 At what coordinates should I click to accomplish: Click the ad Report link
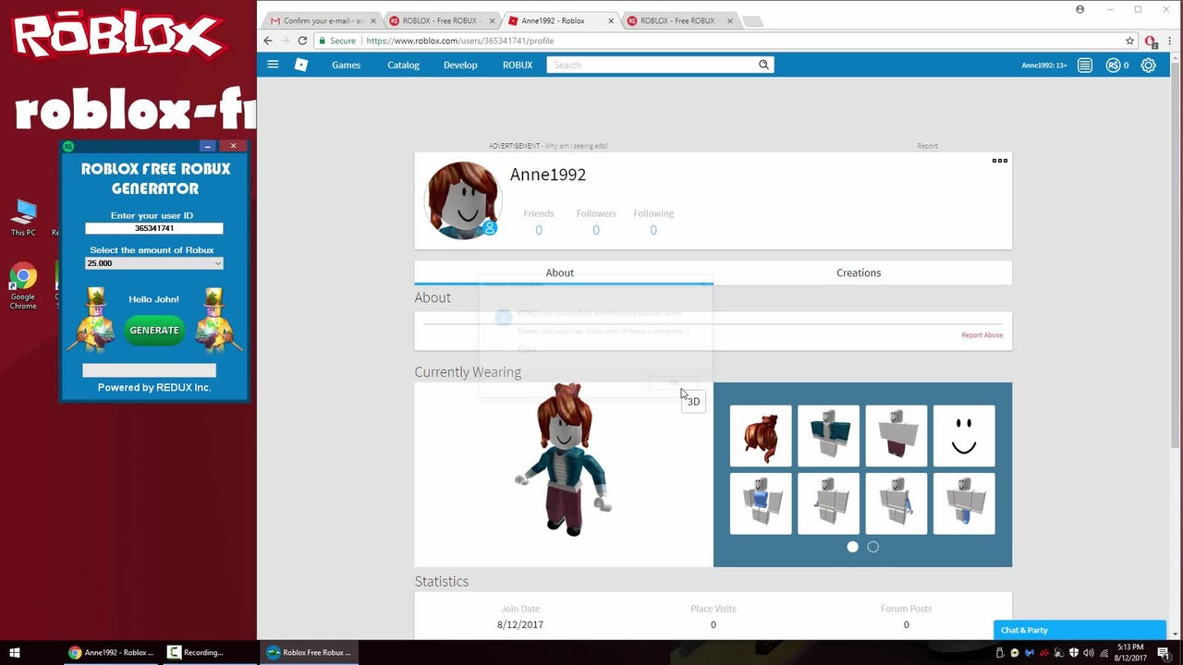tap(927, 146)
